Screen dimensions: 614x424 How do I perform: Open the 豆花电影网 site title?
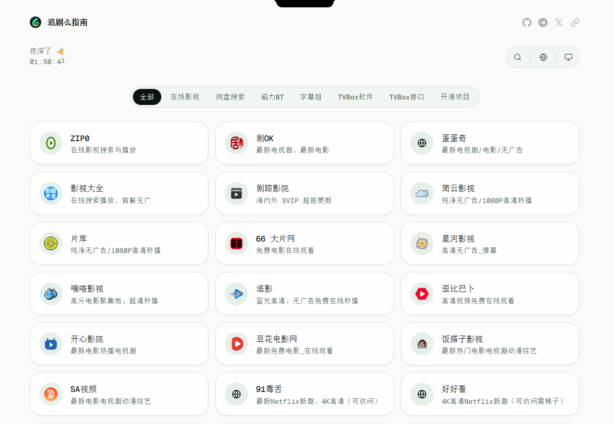point(277,339)
